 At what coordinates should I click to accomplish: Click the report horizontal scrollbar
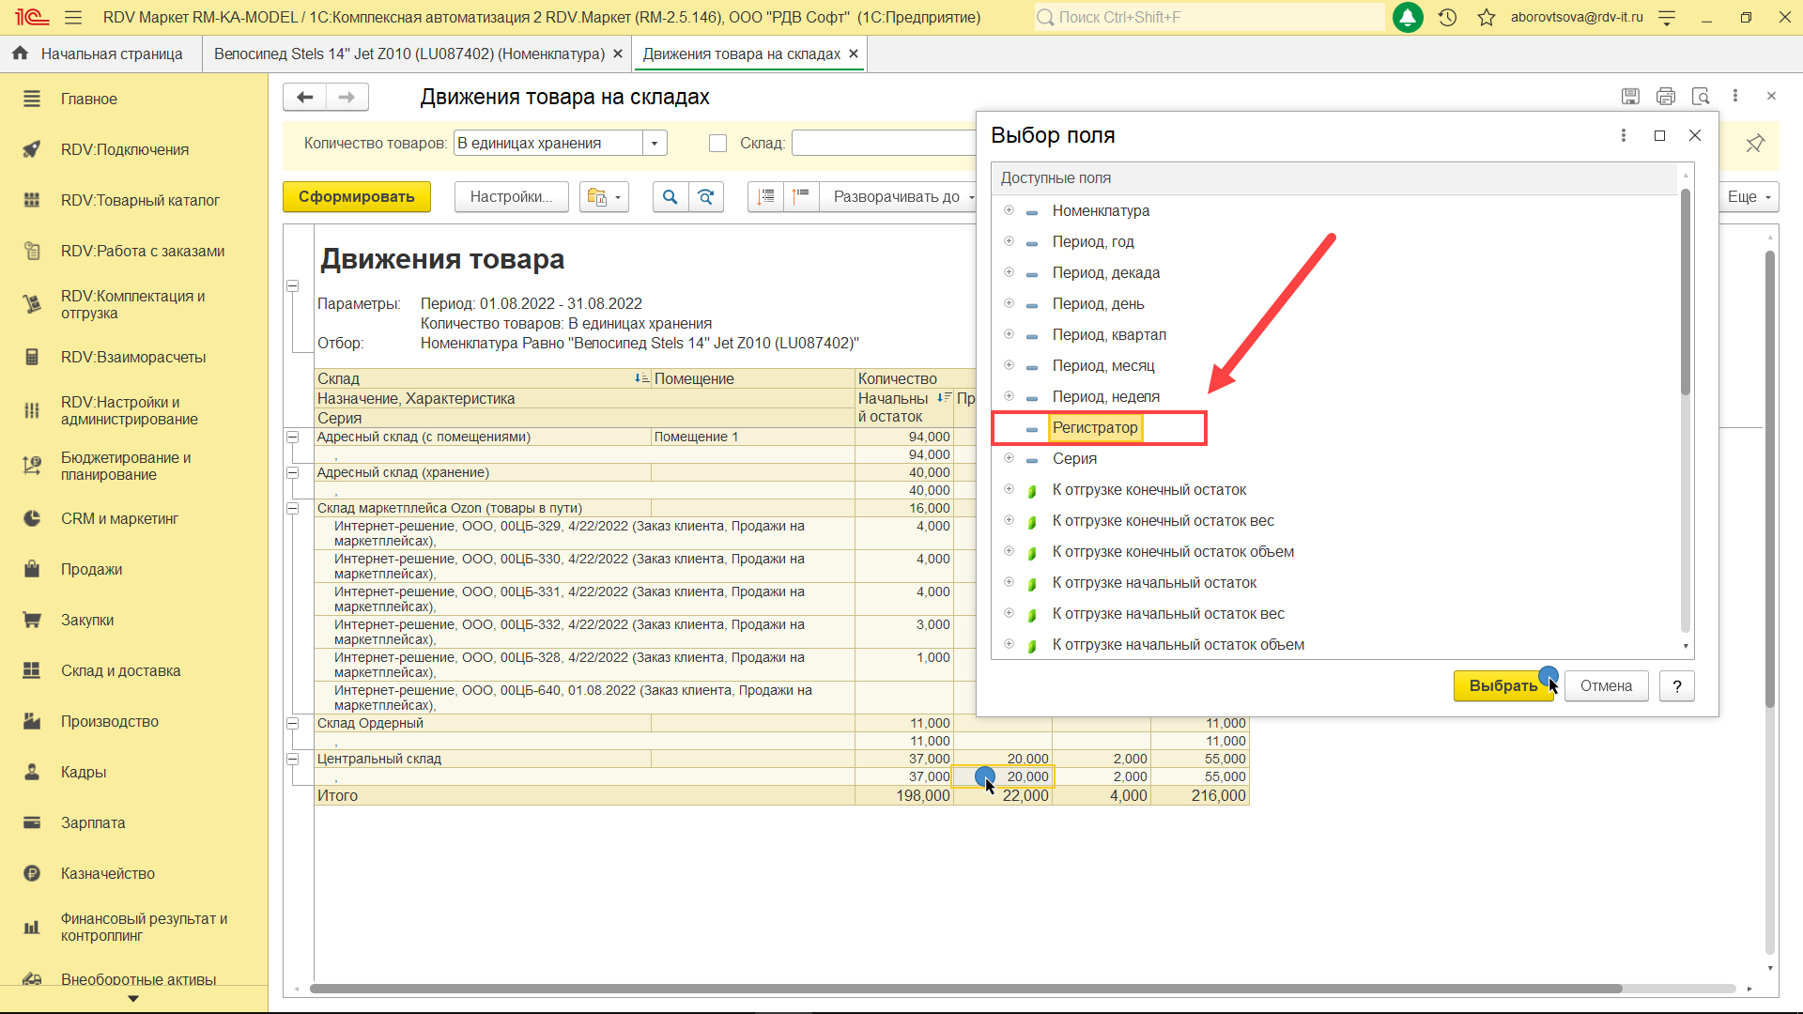click(x=965, y=989)
